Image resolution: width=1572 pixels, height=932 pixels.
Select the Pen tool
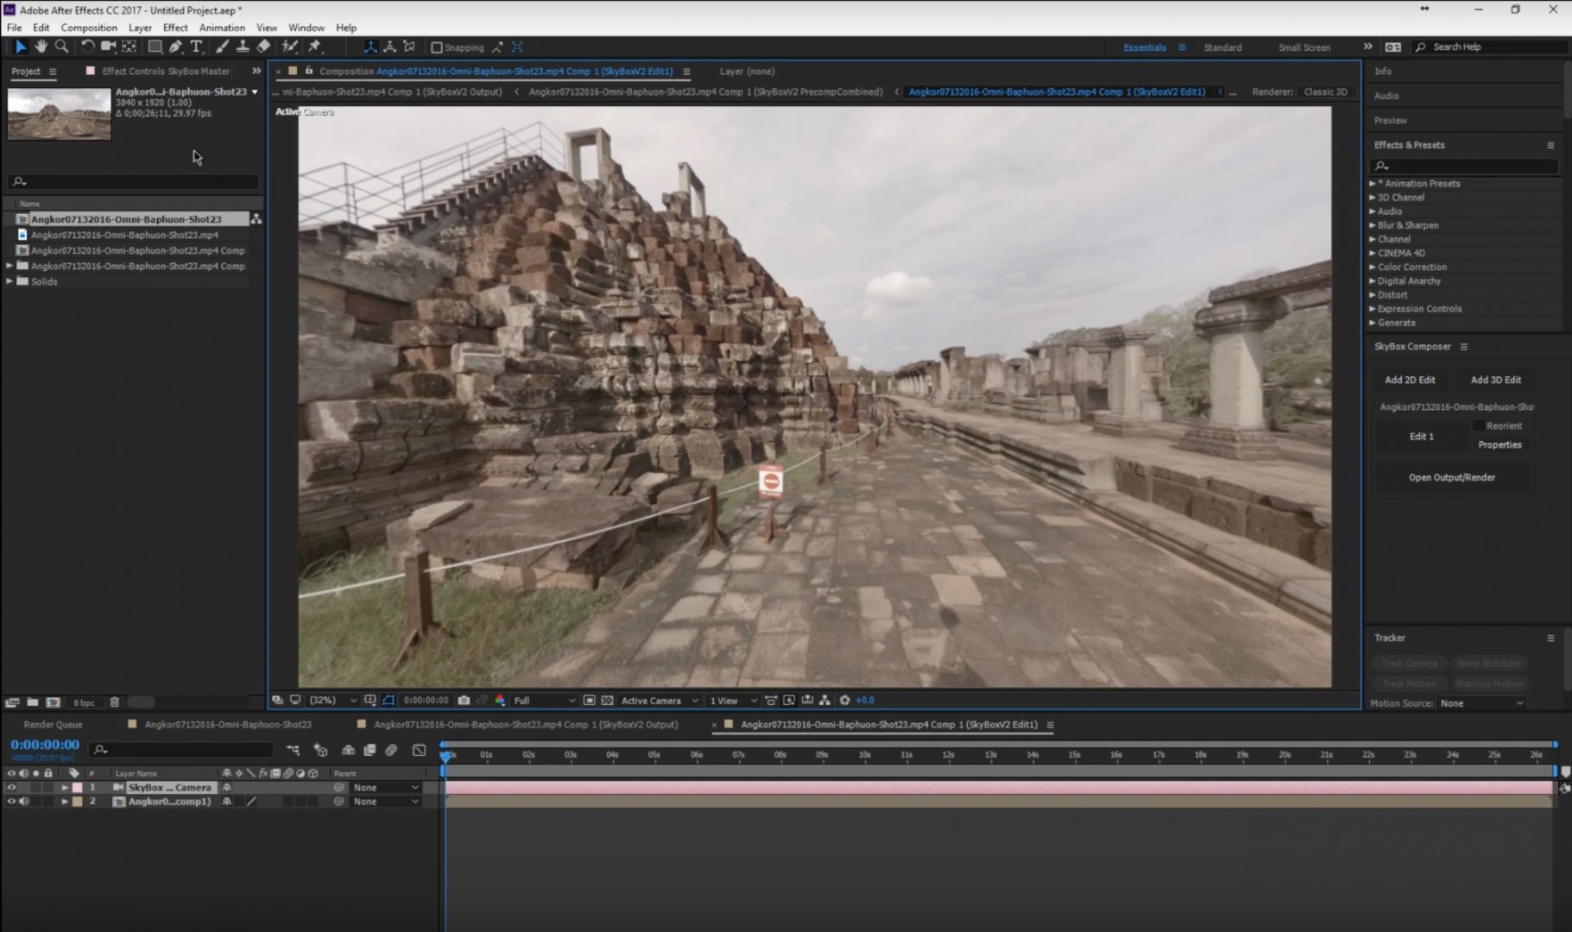(176, 47)
